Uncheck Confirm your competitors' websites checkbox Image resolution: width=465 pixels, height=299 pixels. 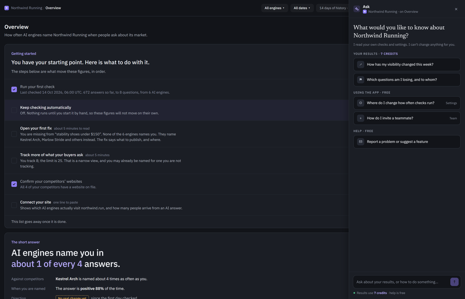(x=14, y=184)
